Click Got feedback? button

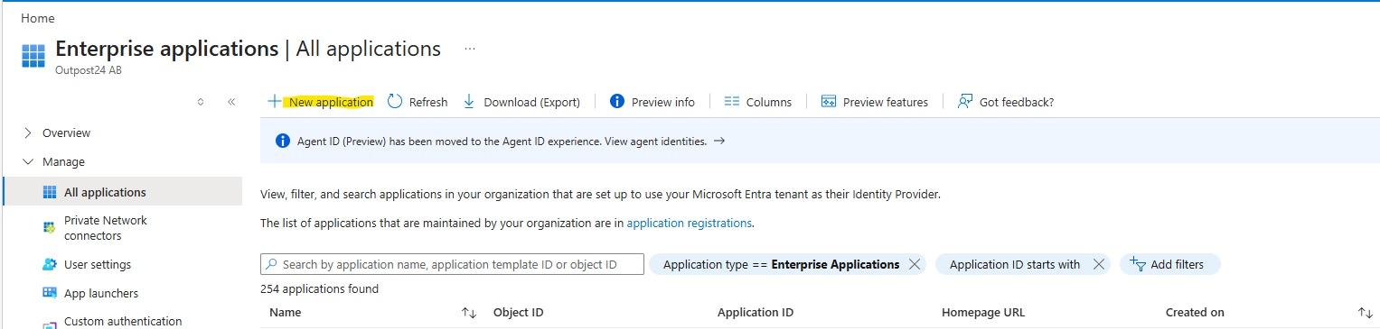[x=1006, y=102]
